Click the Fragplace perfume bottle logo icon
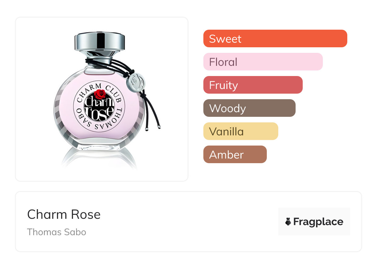Image resolution: width=377 pixels, height=267 pixels. (288, 222)
